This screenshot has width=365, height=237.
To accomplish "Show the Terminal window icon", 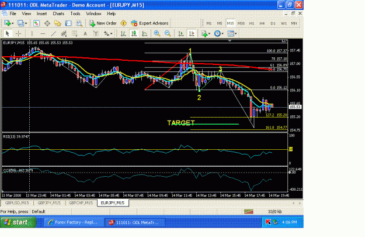I will (68, 23).
